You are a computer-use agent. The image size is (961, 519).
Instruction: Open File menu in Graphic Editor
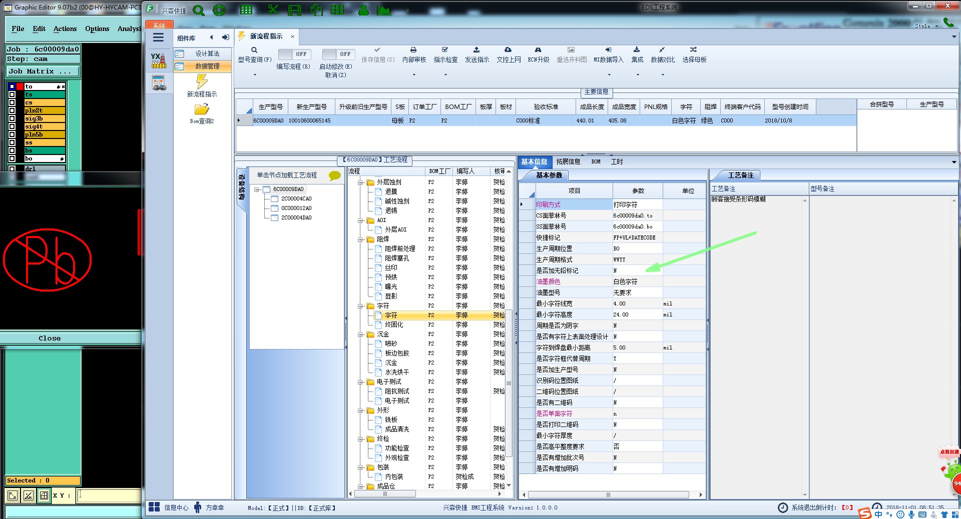[x=18, y=29]
